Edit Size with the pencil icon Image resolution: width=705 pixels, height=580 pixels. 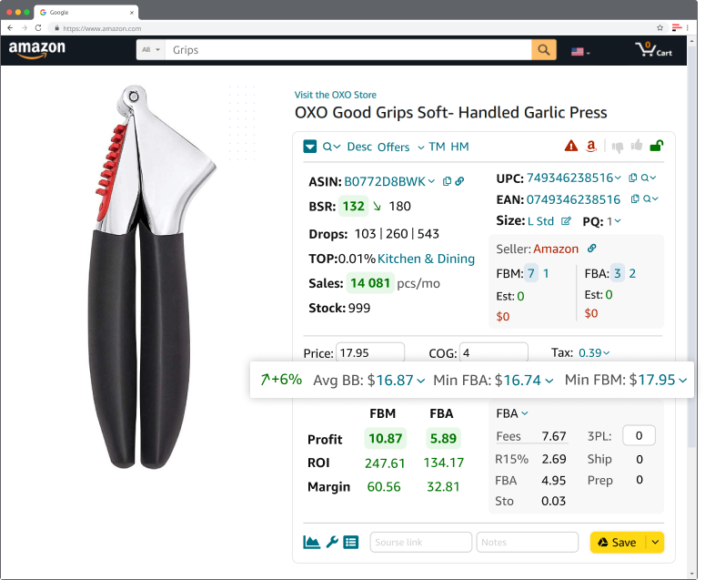[x=566, y=221]
